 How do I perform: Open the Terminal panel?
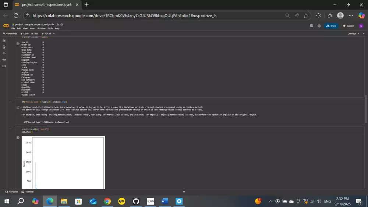pos(28,192)
